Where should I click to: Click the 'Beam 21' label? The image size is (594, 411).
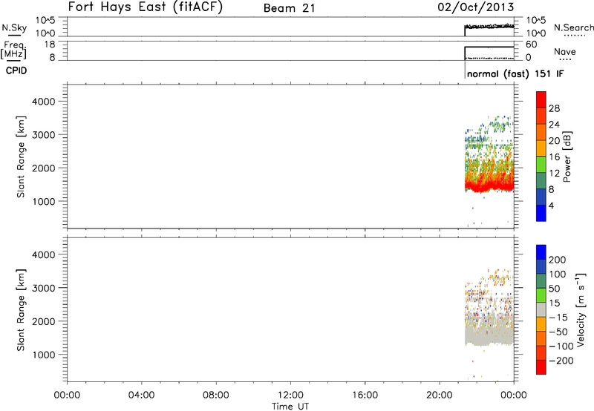pos(289,8)
